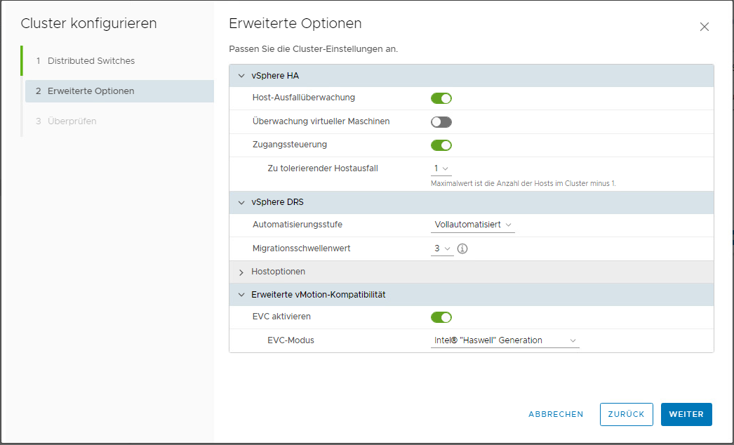Collapse the vSphere HA section chevron
734x445 pixels.
pos(241,76)
